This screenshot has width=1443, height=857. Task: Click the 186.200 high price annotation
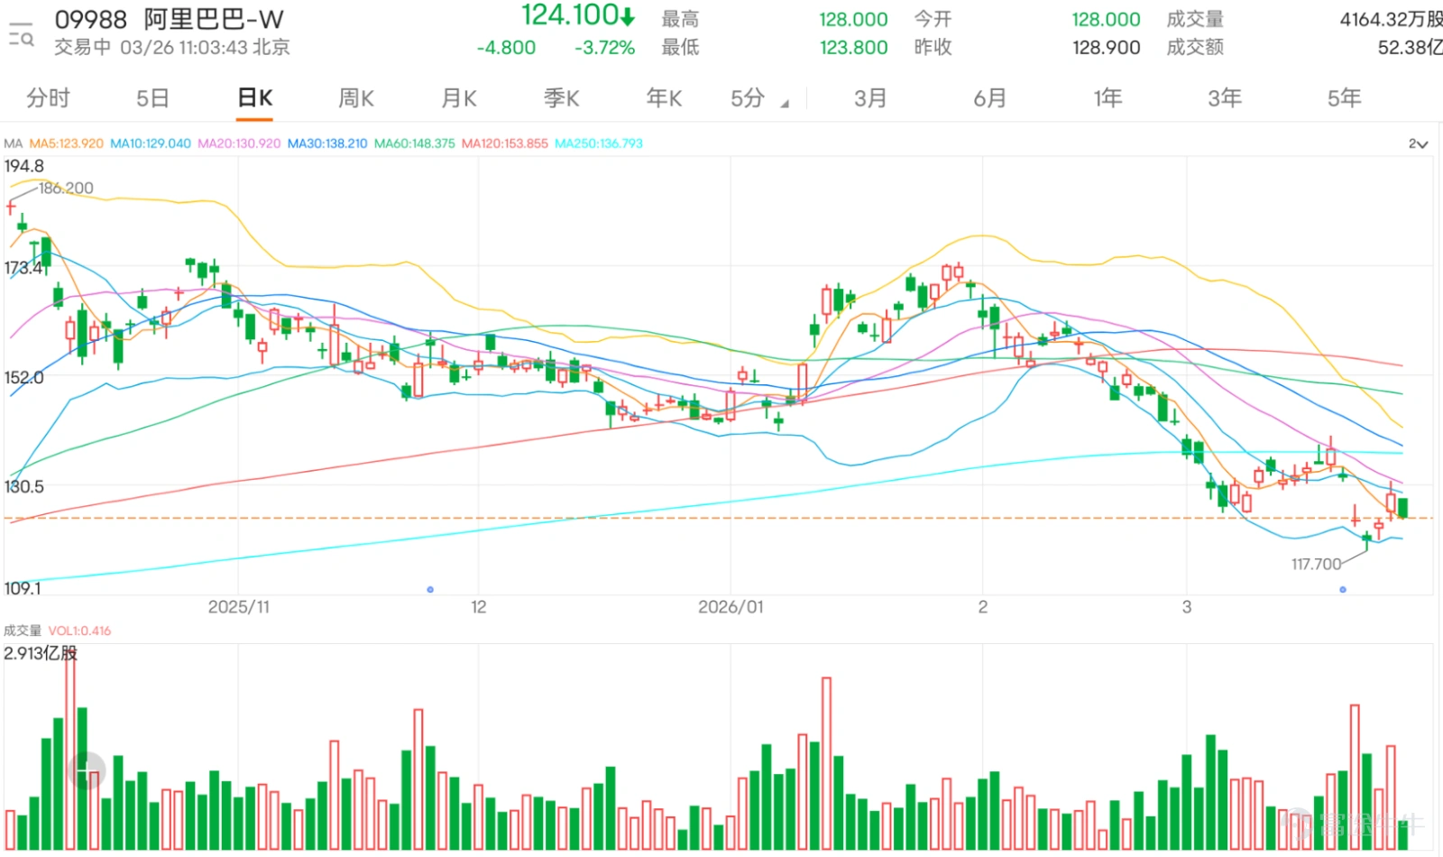[x=66, y=188]
